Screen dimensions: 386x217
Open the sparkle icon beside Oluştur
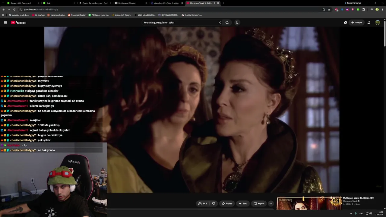(x=346, y=23)
